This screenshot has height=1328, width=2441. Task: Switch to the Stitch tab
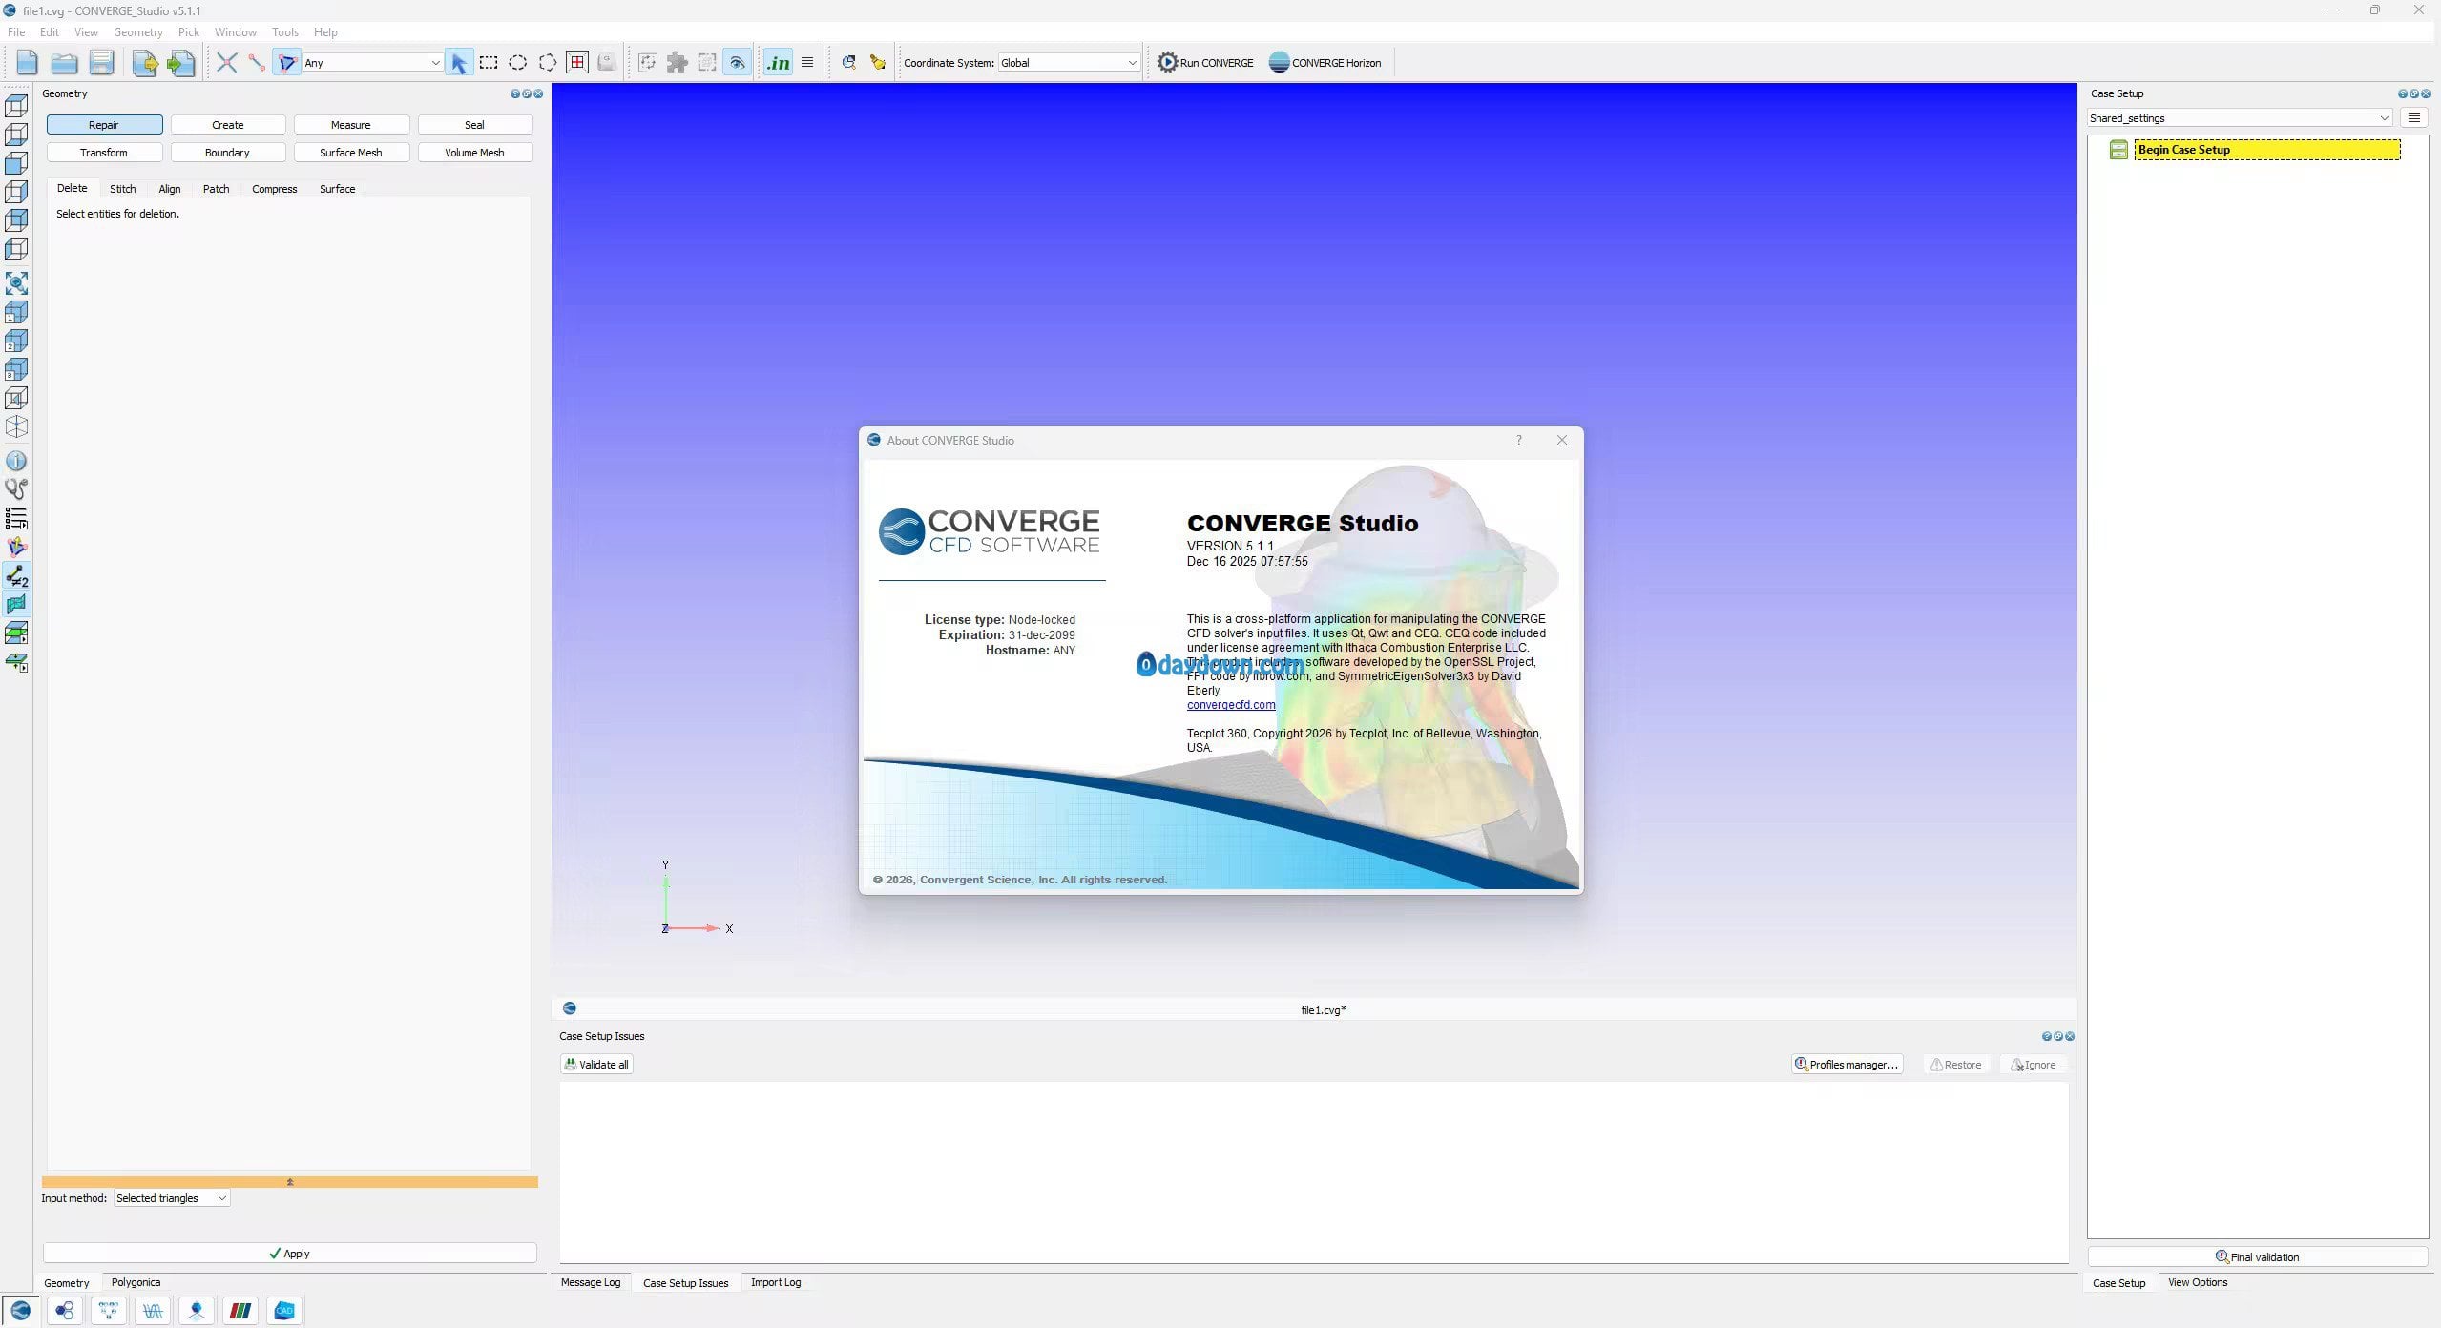pos(122,189)
